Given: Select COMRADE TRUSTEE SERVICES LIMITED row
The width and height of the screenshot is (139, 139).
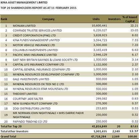Looking at the screenshot, I should [x=69, y=30].
